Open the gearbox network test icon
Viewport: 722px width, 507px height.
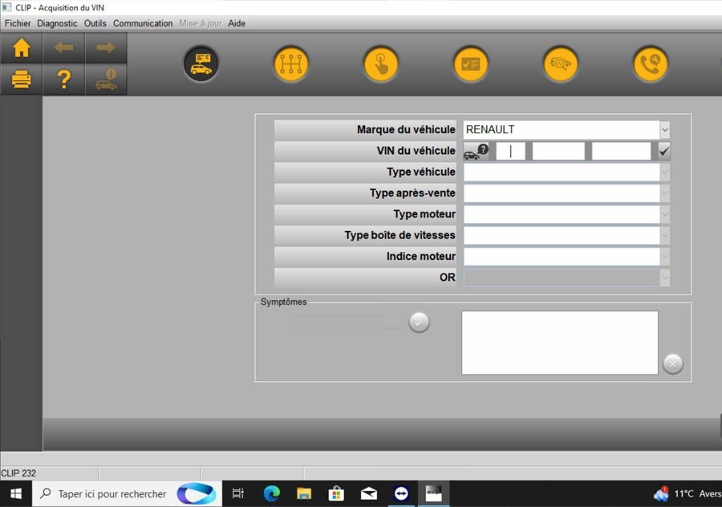291,64
